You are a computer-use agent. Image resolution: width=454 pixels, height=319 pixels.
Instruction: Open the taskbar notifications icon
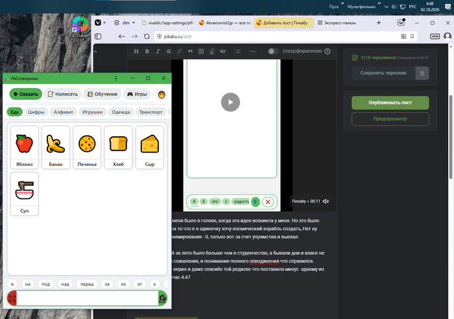[448, 7]
